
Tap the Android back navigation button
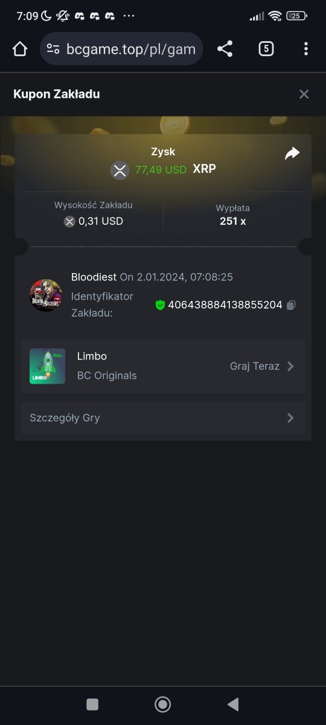click(x=233, y=704)
